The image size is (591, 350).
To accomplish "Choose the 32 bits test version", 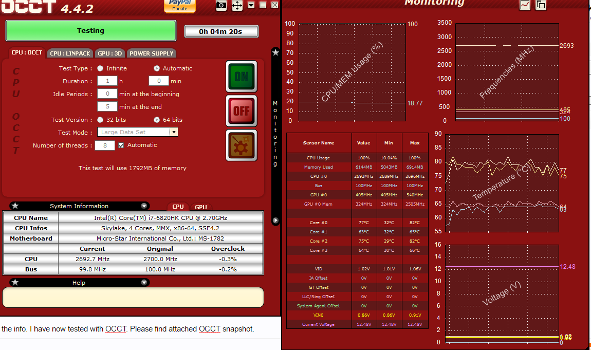I will click(x=100, y=119).
